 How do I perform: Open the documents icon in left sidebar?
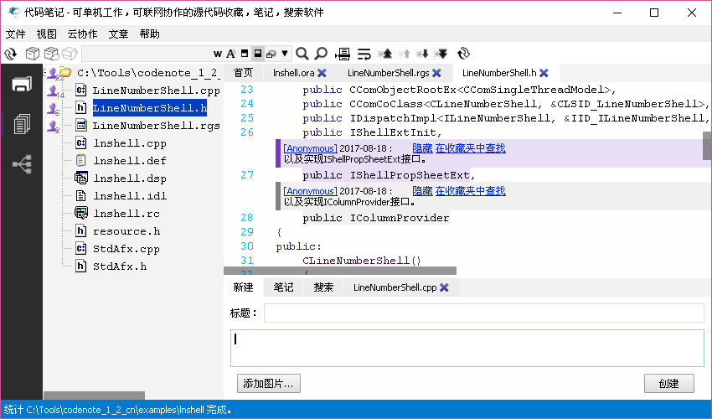(x=21, y=124)
